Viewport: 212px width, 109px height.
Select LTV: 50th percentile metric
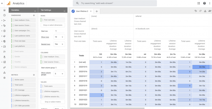point(23,106)
